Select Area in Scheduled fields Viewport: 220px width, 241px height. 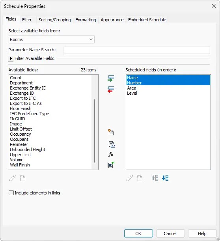[168, 88]
